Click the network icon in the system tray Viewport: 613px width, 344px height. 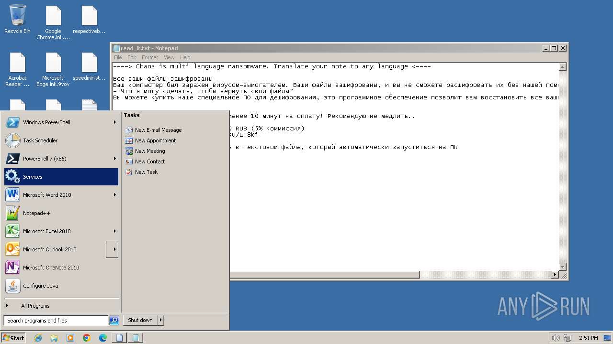pos(568,338)
